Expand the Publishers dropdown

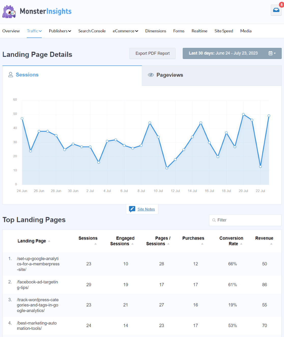[x=60, y=31]
